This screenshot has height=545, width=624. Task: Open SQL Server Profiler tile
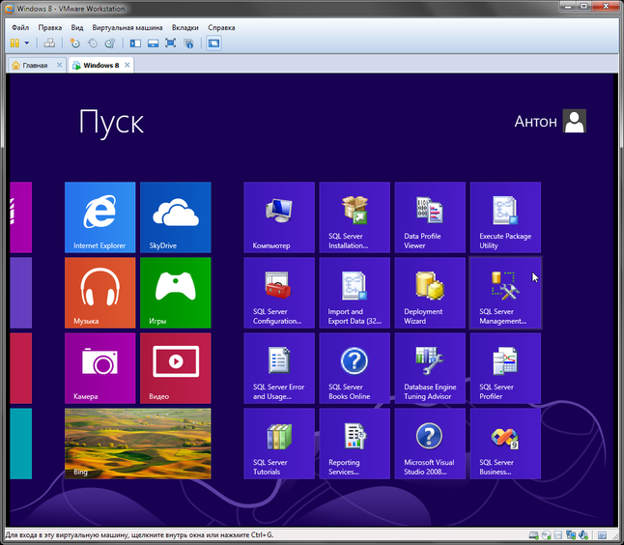(505, 368)
